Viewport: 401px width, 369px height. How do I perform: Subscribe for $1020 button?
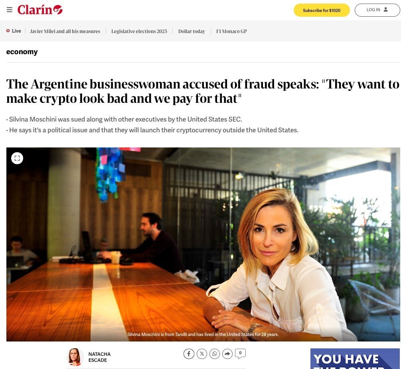[322, 10]
